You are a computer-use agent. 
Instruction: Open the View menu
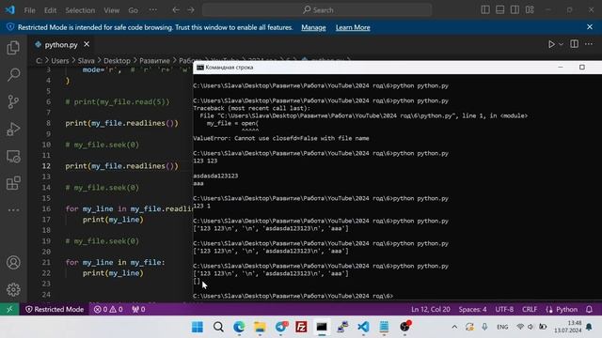pyautogui.click(x=111, y=10)
